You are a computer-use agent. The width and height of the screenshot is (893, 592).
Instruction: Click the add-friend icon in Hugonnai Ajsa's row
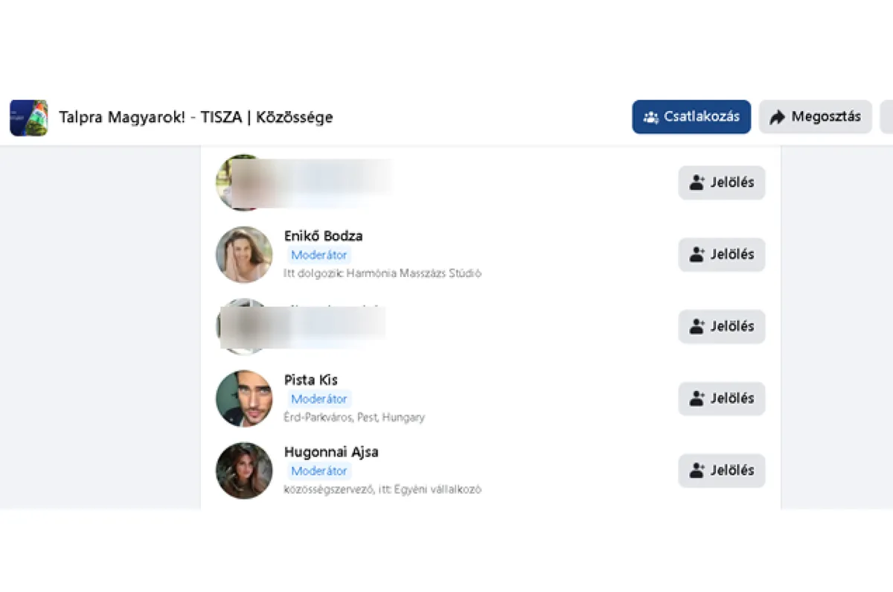click(697, 471)
